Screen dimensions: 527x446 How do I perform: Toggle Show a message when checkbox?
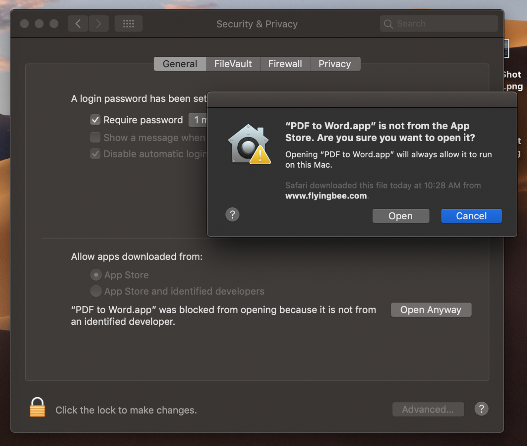coord(96,138)
